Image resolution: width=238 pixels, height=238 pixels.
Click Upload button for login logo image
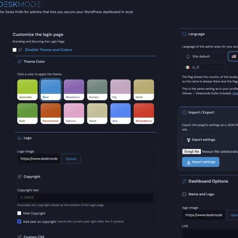tap(71, 159)
